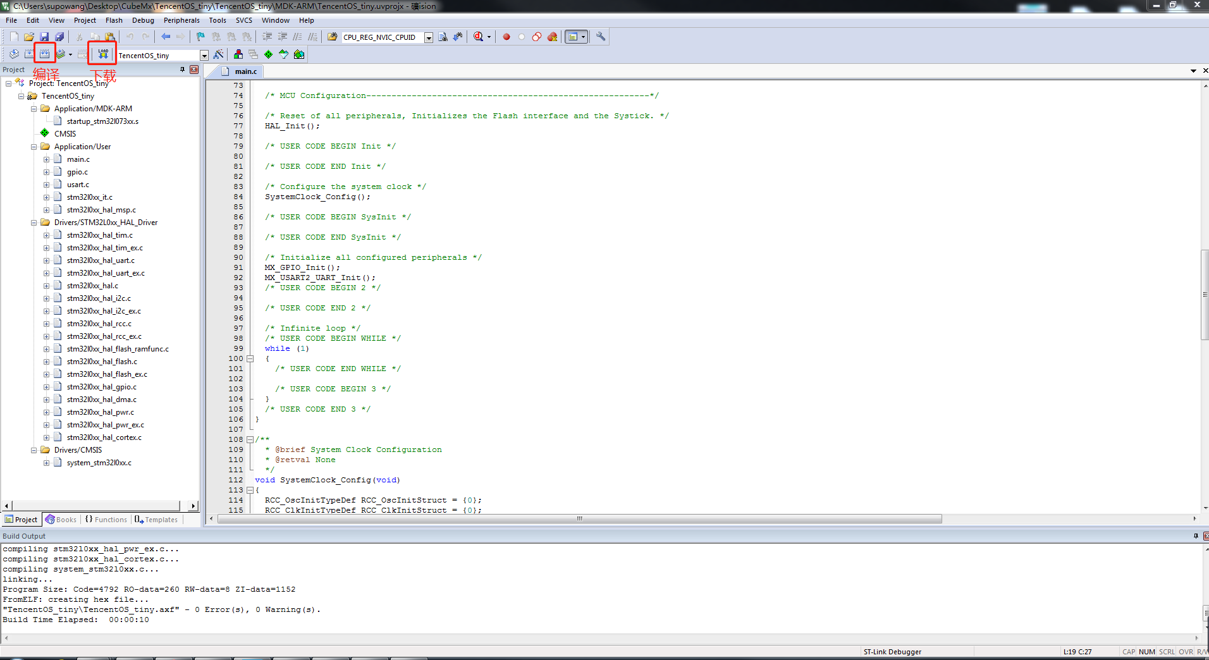Switch to the Functions tab
Viewport: 1209px width, 660px height.
tap(106, 520)
